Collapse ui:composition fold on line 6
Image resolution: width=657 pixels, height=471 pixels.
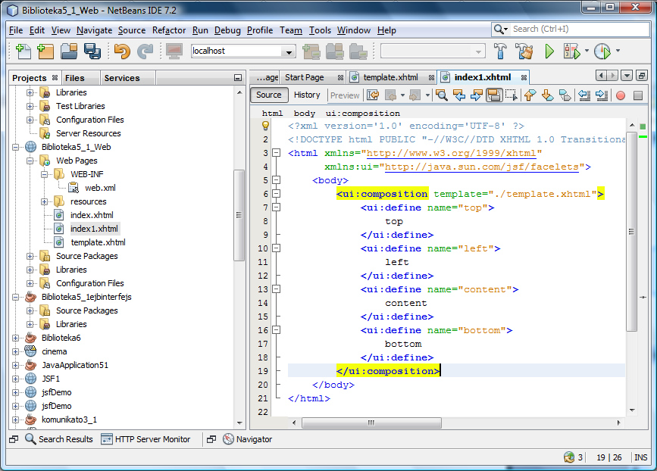276,194
